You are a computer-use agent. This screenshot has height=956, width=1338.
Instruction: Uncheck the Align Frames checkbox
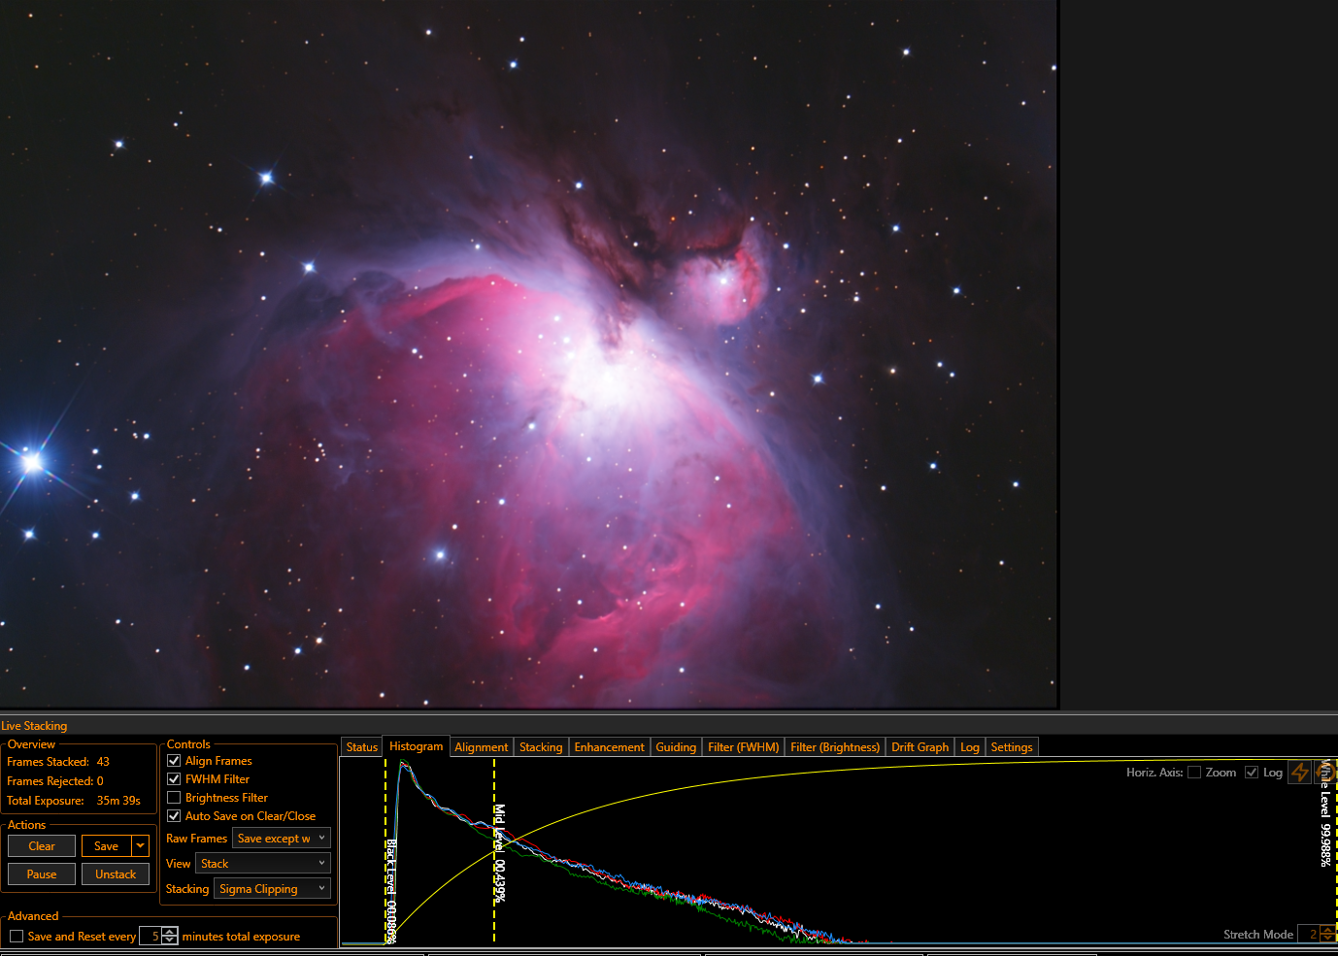click(174, 761)
